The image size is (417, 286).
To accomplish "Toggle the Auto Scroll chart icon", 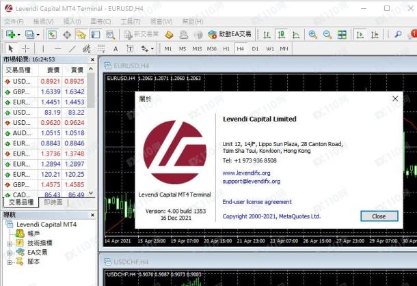I will point(360,35).
